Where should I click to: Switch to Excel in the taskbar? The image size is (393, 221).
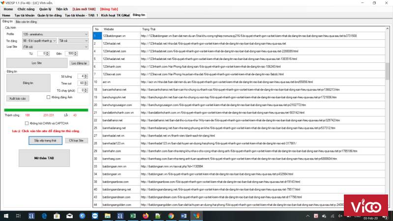point(133,216)
